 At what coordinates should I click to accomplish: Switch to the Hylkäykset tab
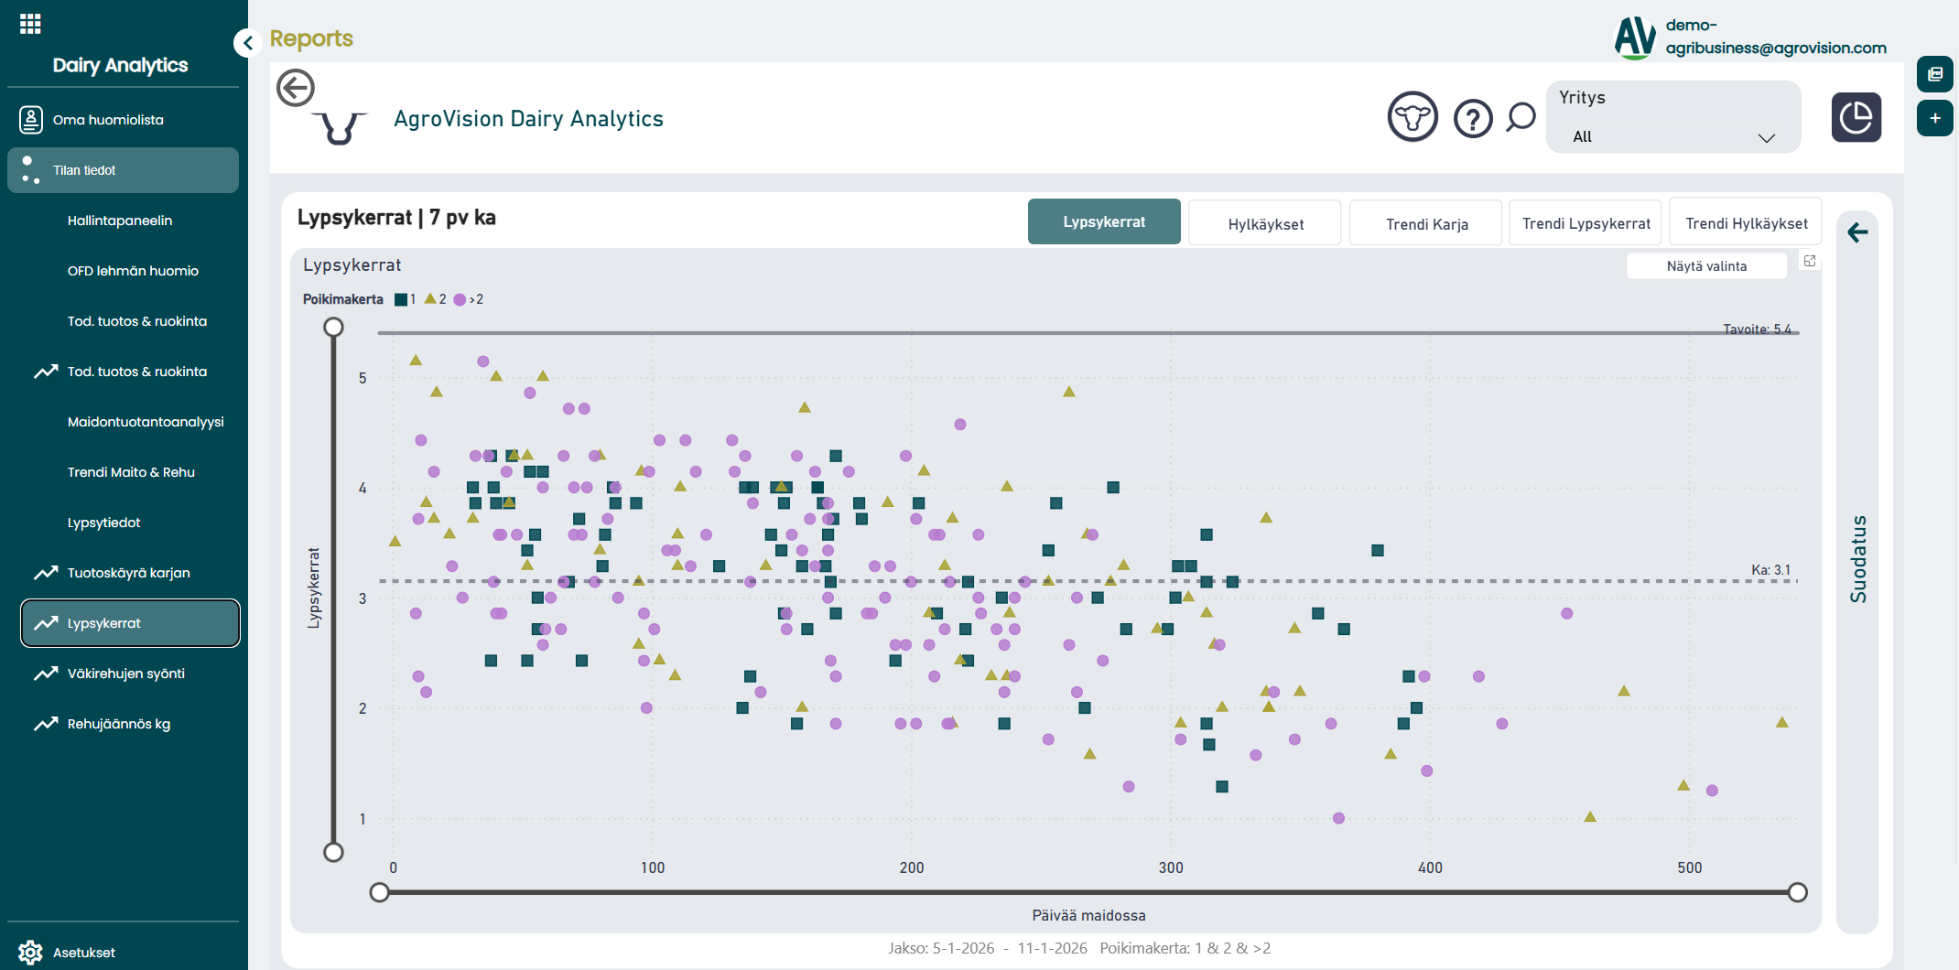pyautogui.click(x=1264, y=223)
